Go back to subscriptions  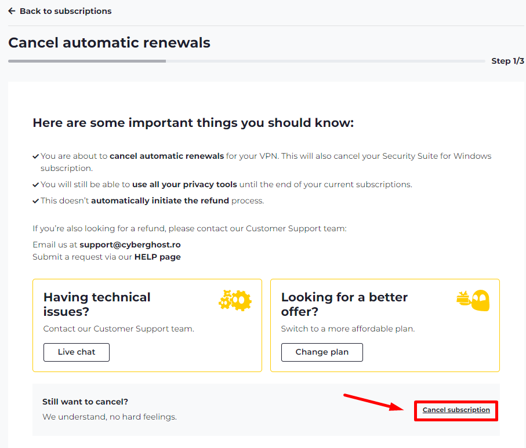tap(60, 11)
